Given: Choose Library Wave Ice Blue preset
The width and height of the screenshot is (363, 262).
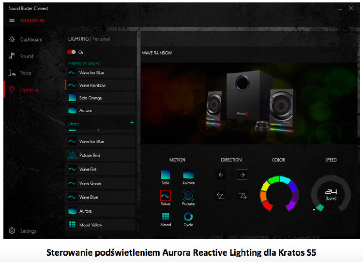Looking at the screenshot, I should (101, 141).
